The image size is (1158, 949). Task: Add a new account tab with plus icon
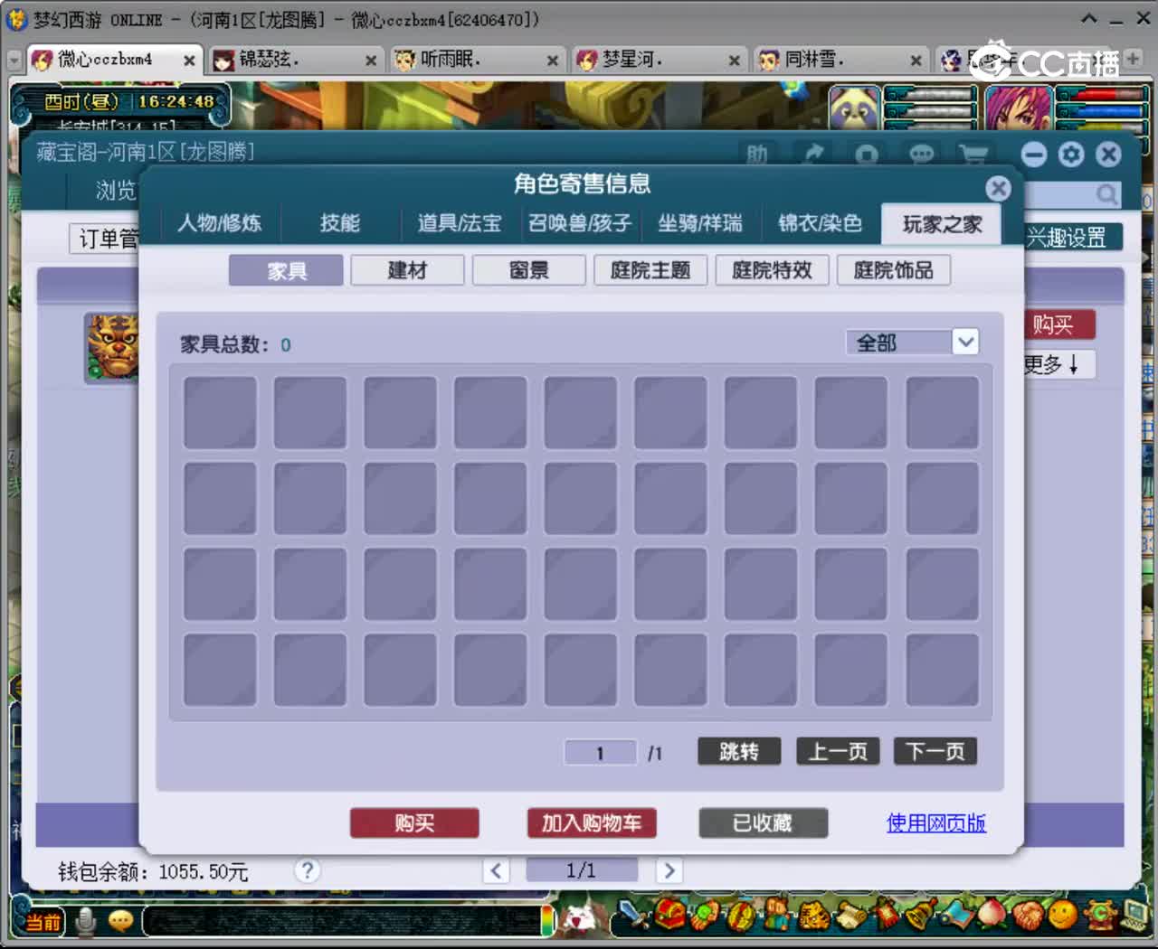pos(1133,59)
